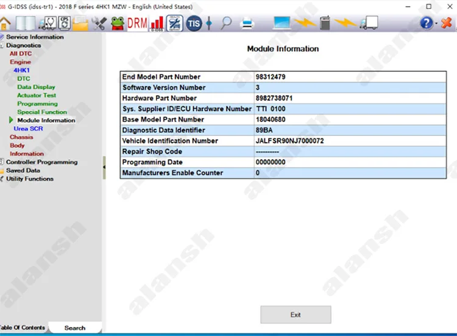Click the highlighted health report tools icon
This screenshot has height=336, width=457.
coord(175,23)
